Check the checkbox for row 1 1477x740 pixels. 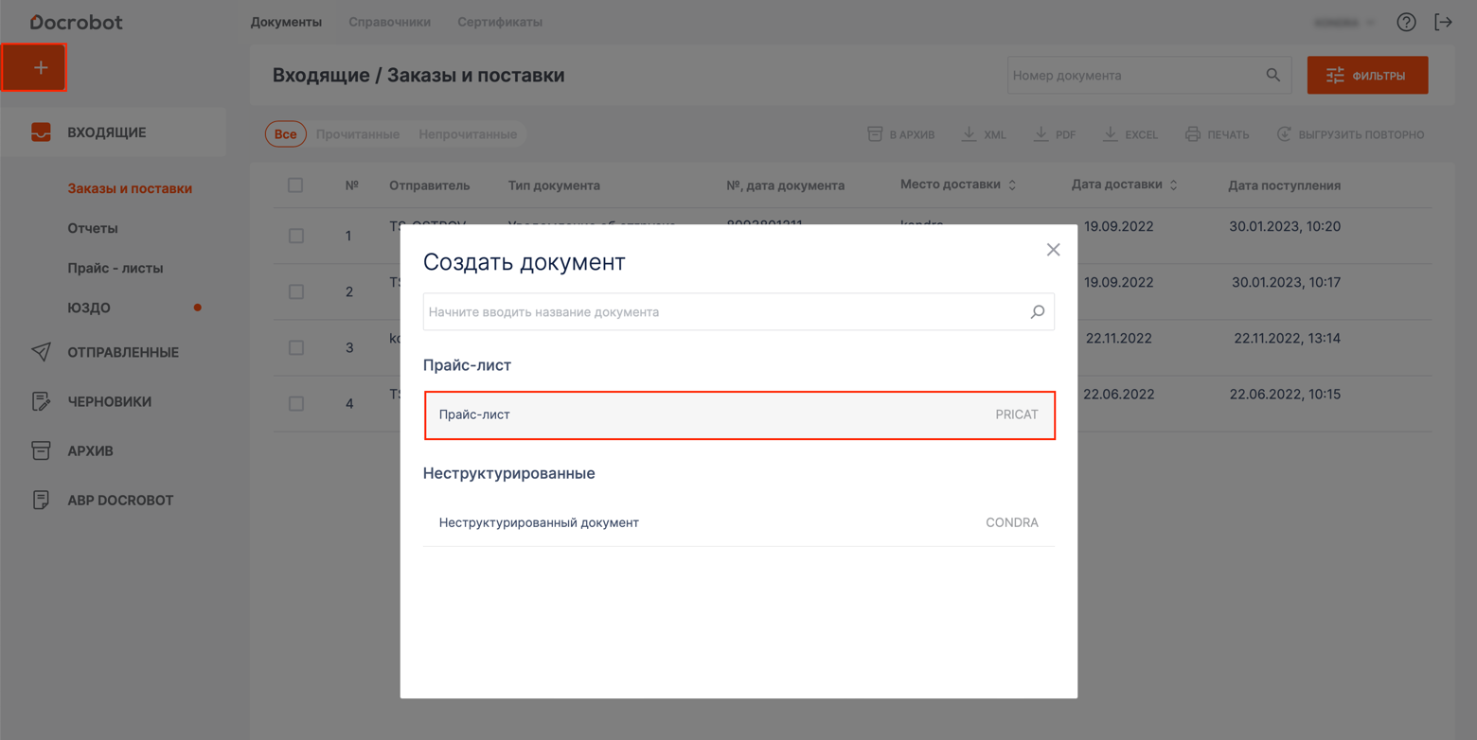296,236
